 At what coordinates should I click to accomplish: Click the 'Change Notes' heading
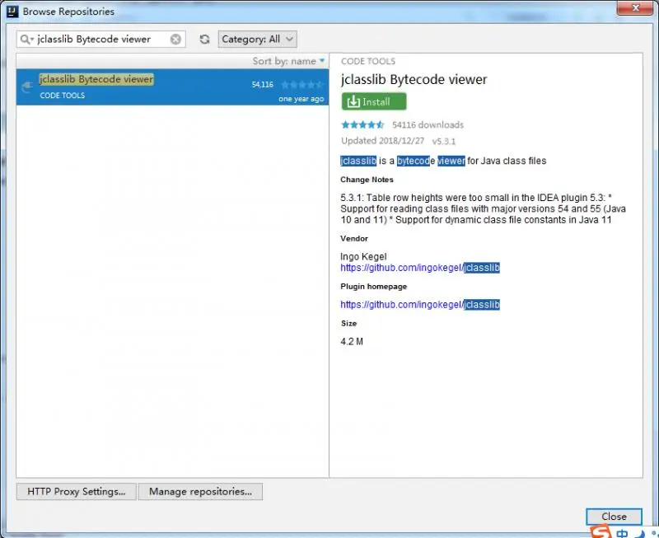[x=367, y=180]
